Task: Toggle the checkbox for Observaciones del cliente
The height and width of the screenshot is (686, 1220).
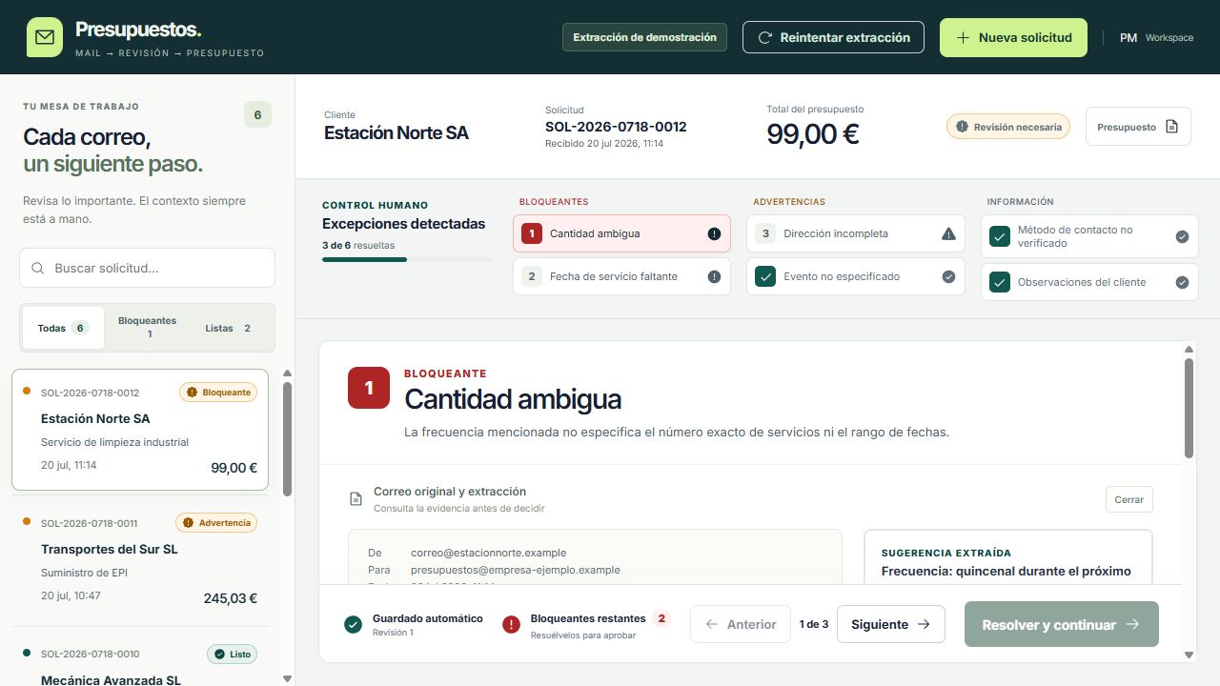Action: [x=1000, y=282]
